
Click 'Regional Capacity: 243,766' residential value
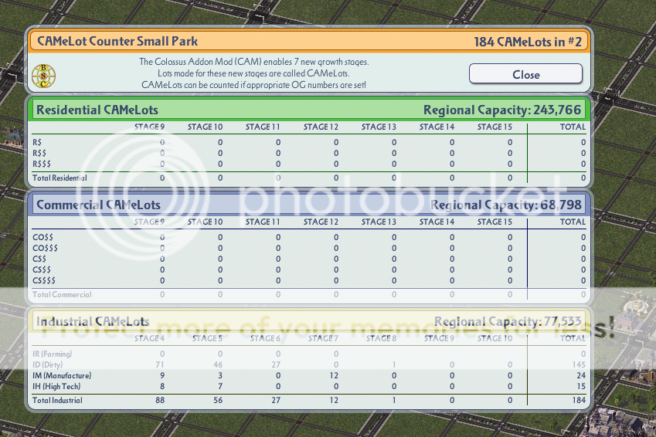(x=502, y=110)
